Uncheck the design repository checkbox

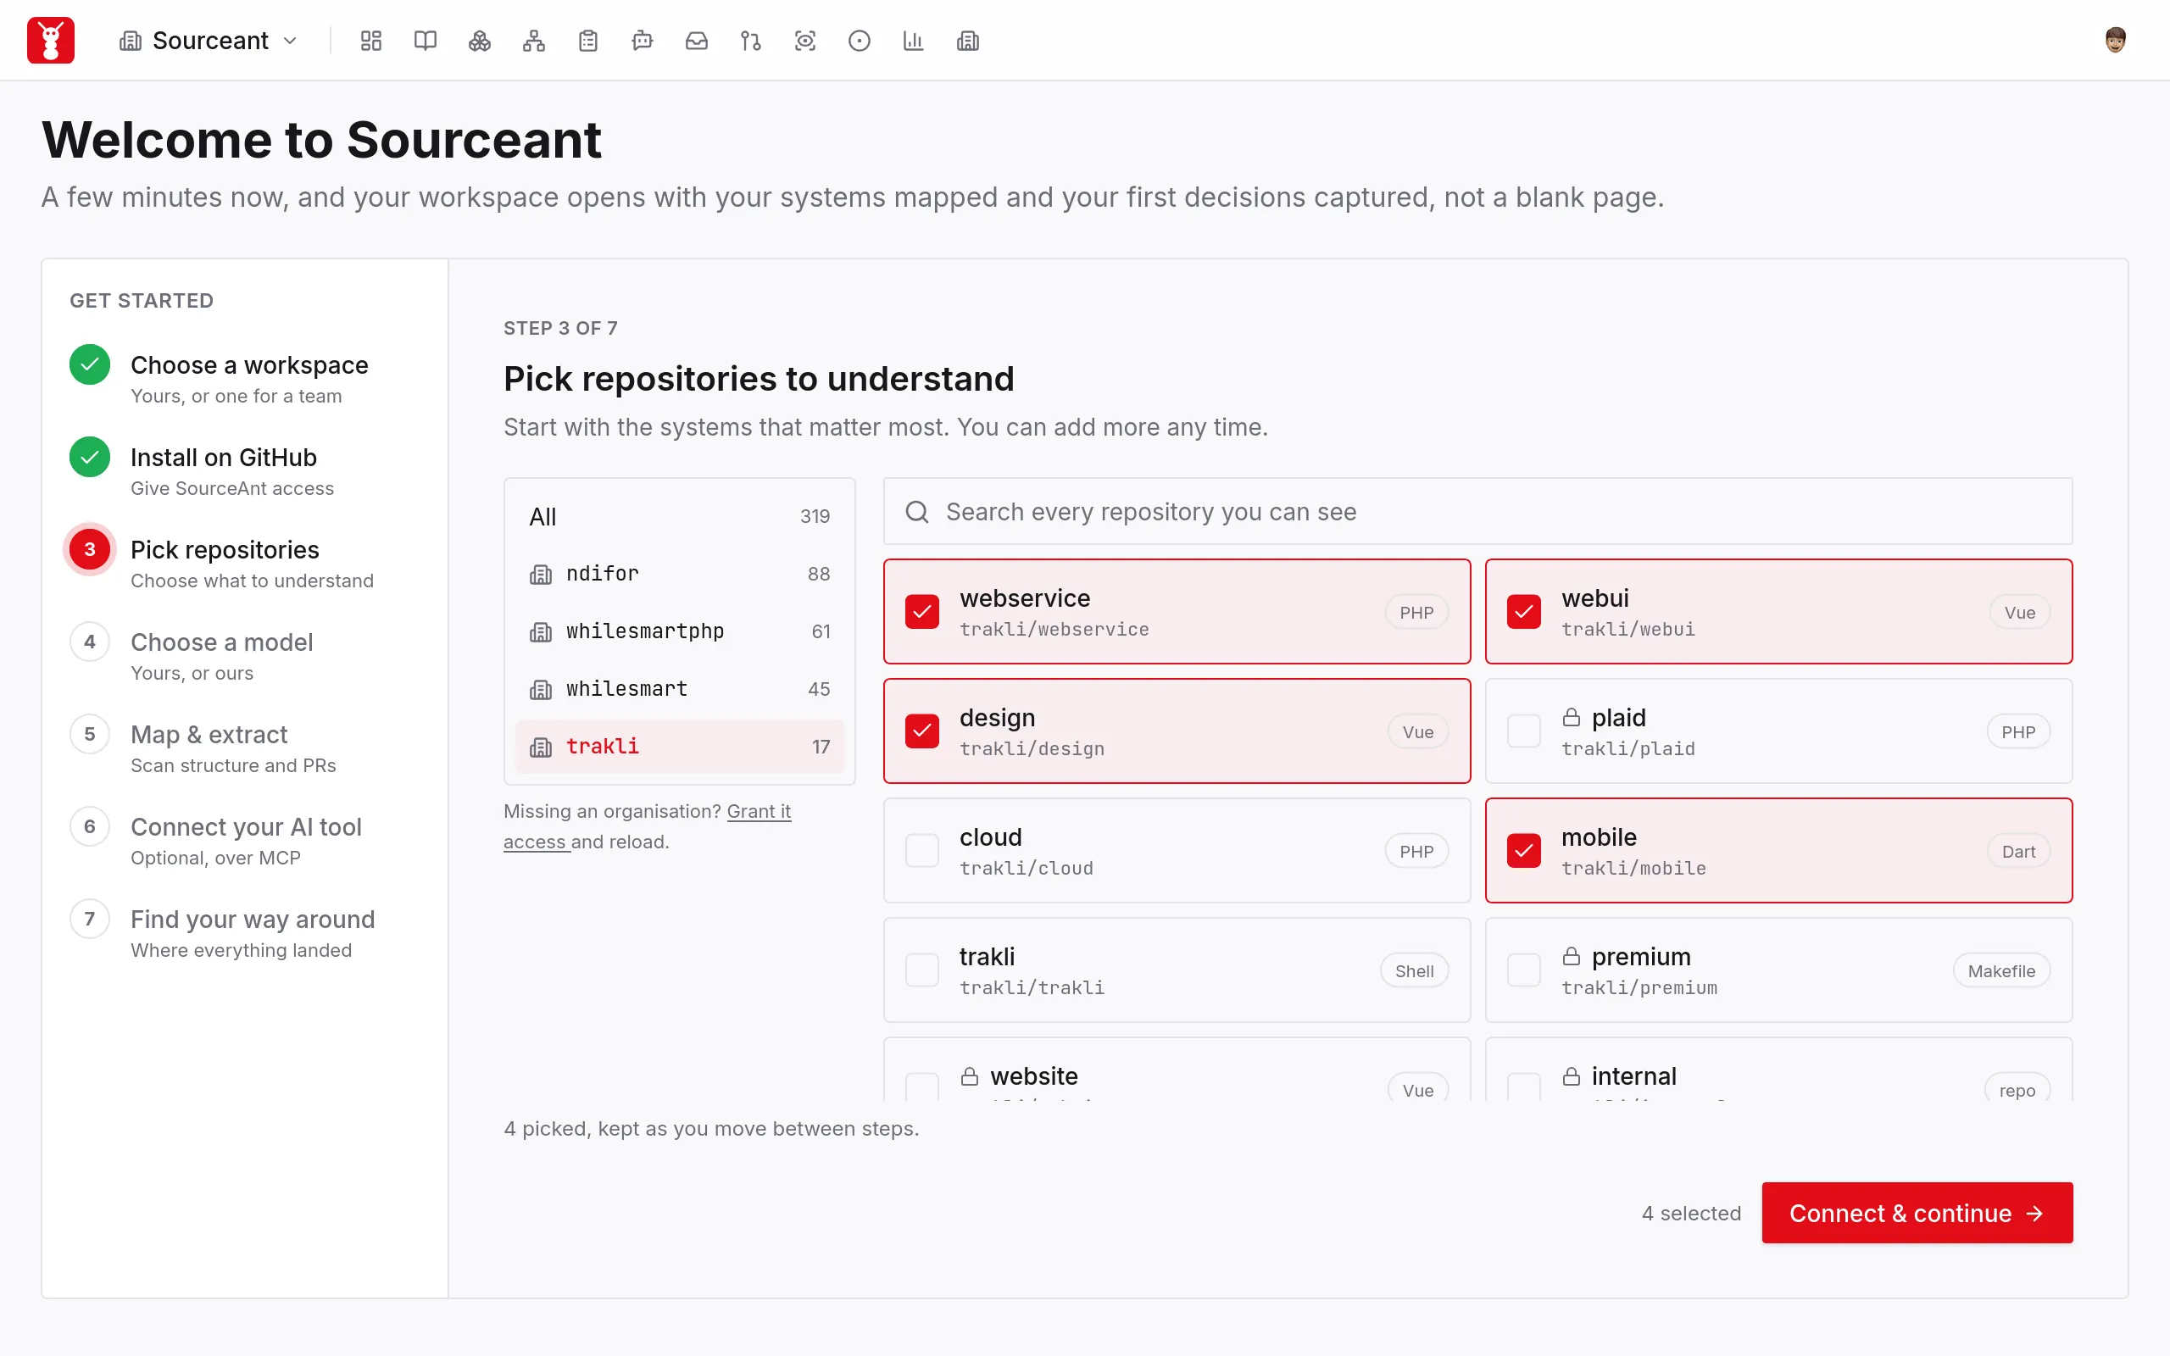[921, 731]
